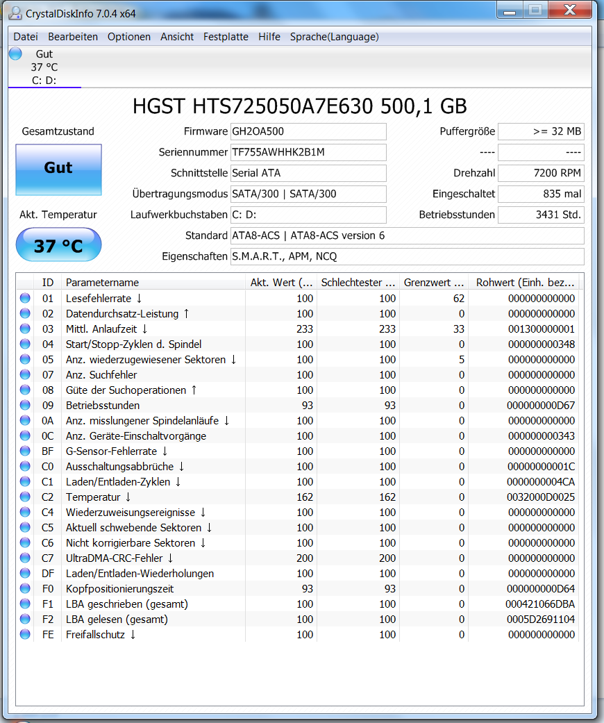
Task: Click the status icon of Kopfpositionierungszeit row
Action: click(25, 588)
